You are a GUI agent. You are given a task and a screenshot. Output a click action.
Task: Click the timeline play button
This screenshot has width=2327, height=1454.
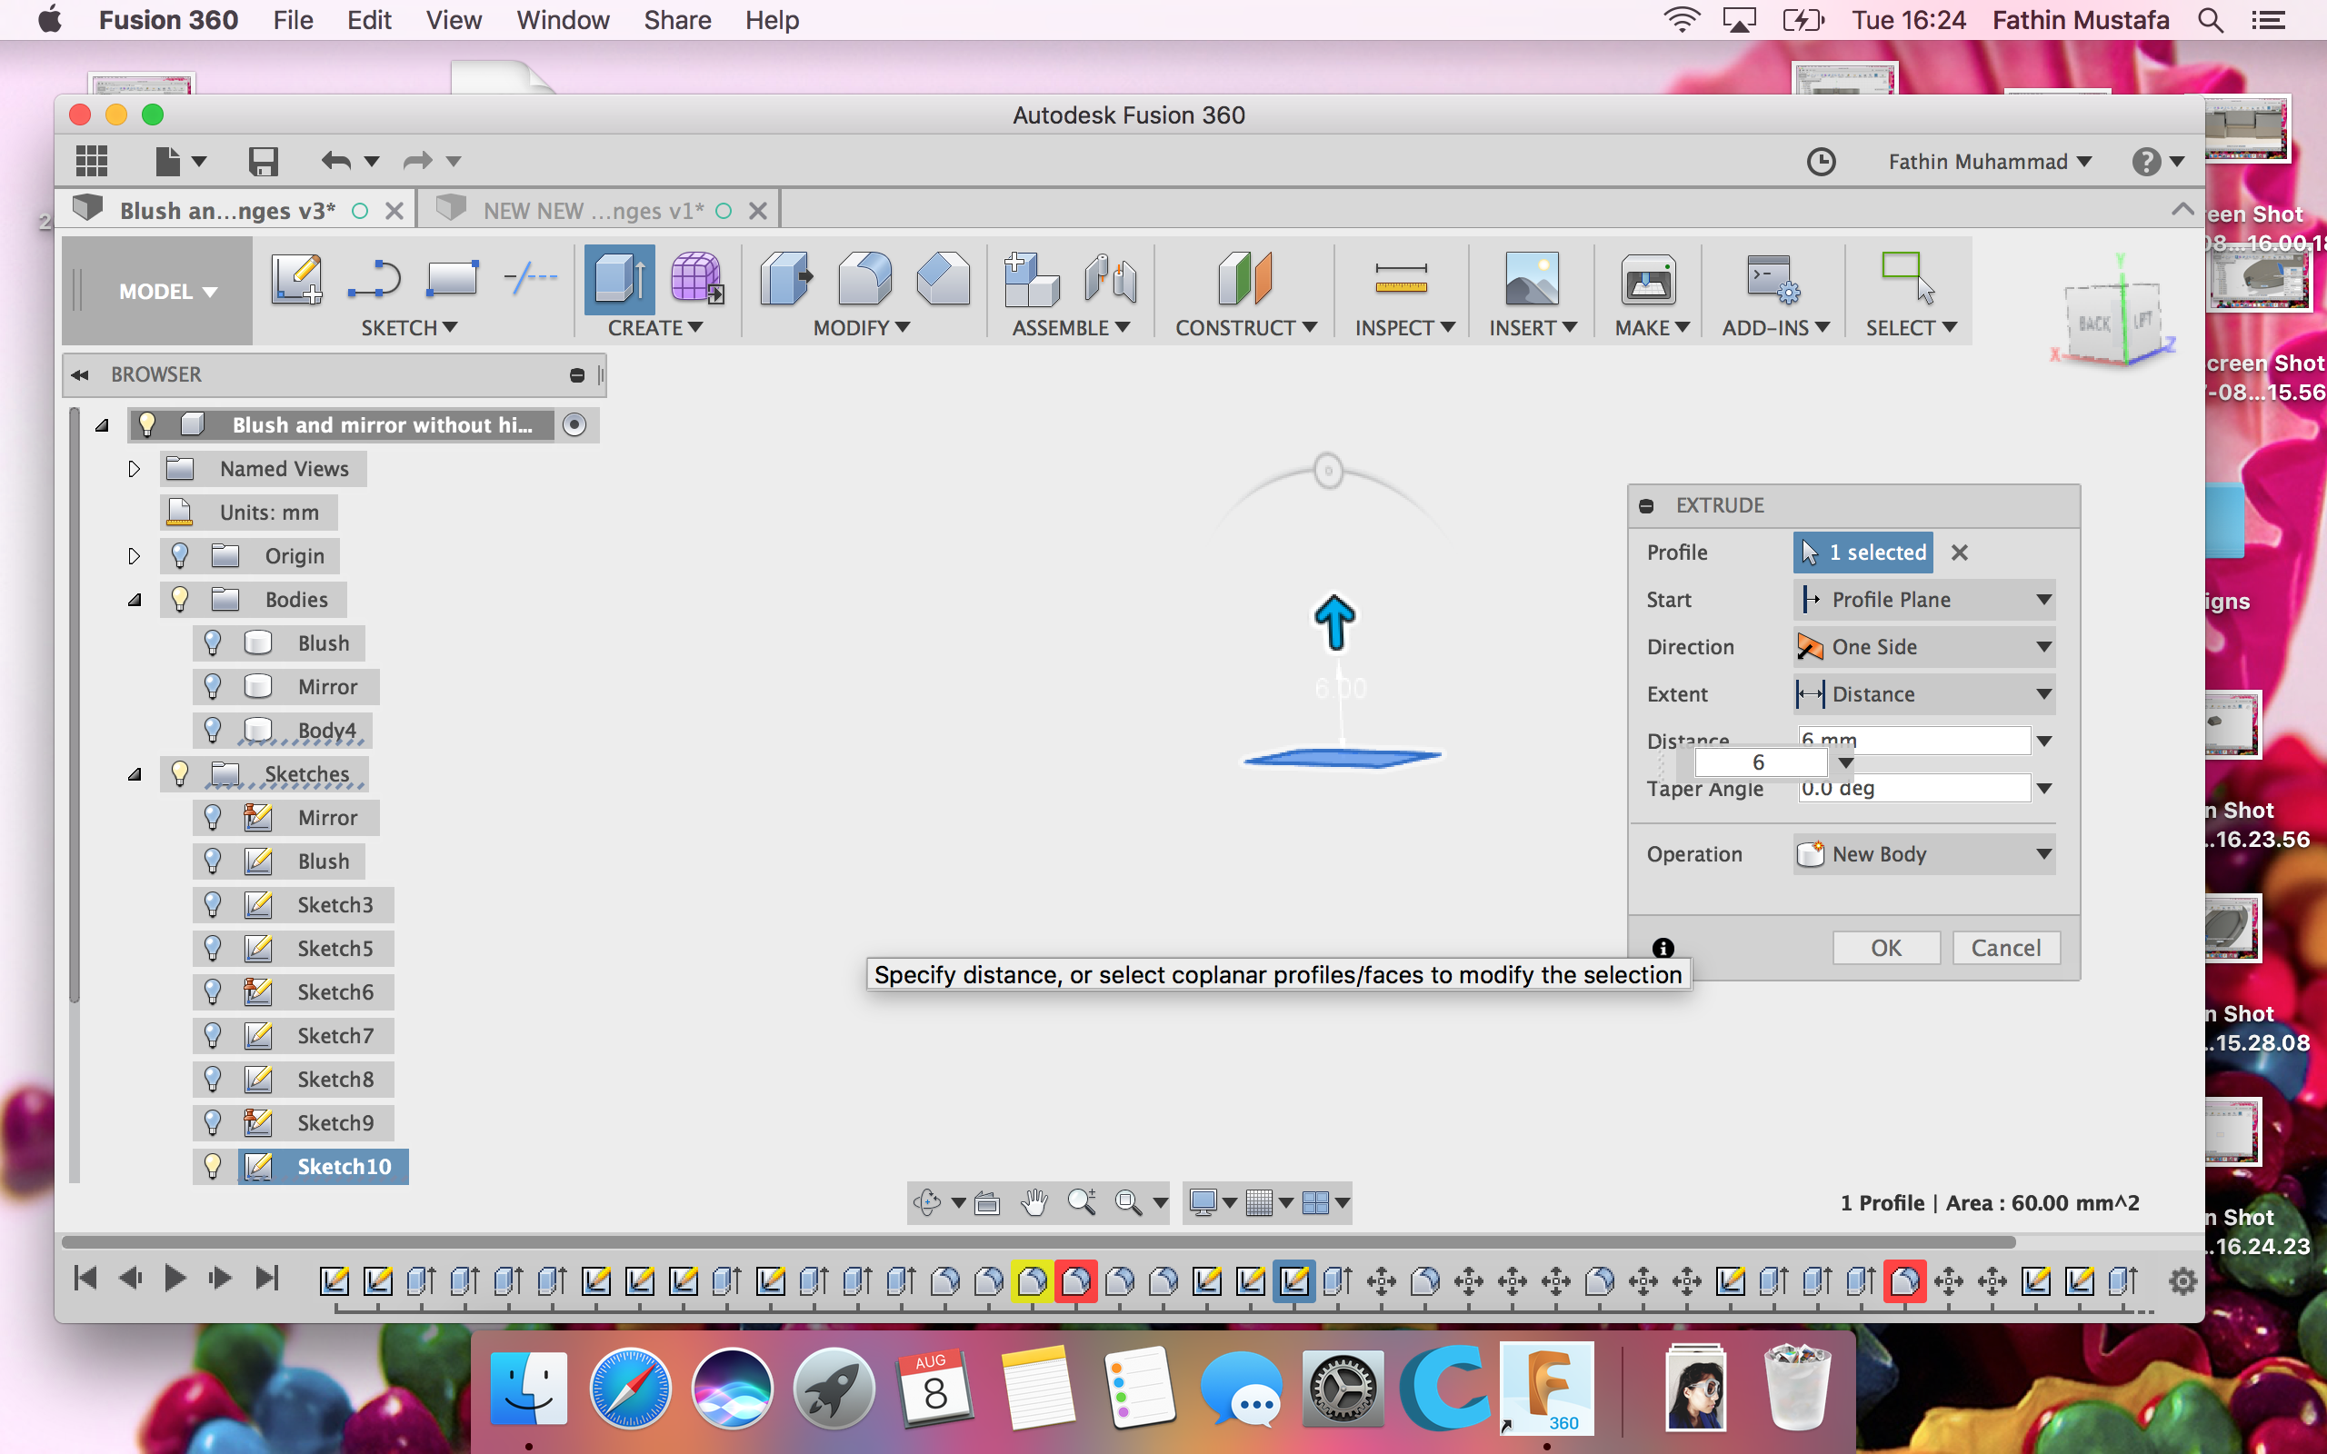coord(175,1278)
